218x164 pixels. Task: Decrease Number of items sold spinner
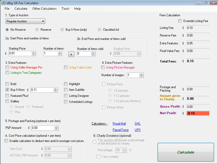(x=93, y=55)
